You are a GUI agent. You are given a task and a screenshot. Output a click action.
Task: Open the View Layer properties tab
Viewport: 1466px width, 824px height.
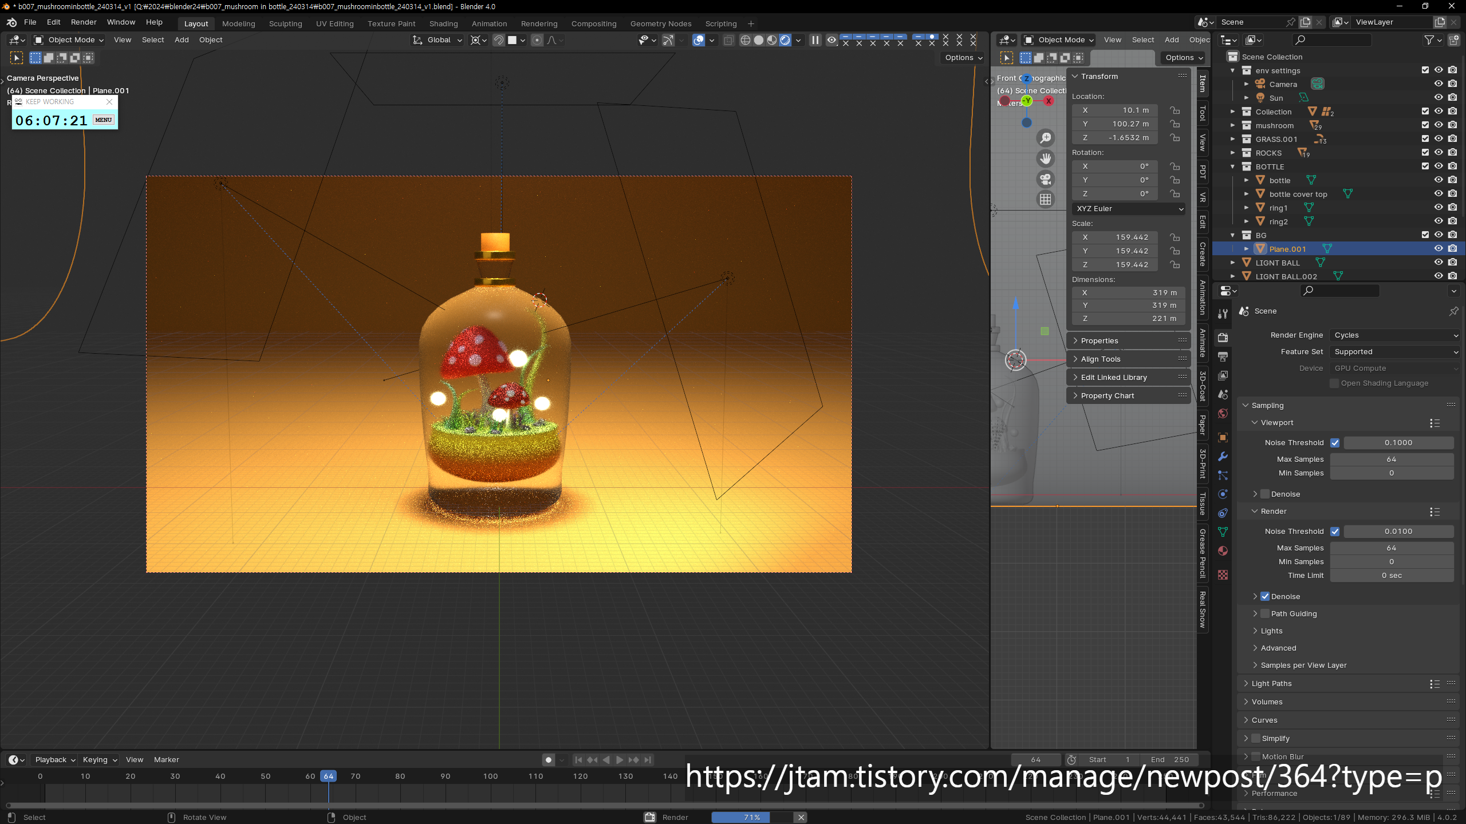(1223, 375)
